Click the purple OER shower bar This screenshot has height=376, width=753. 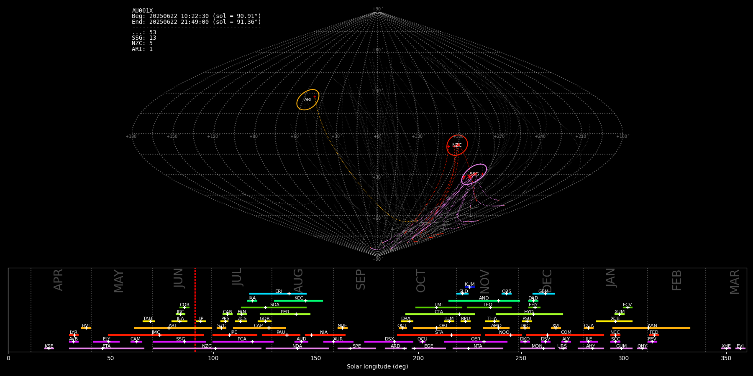click(476, 342)
